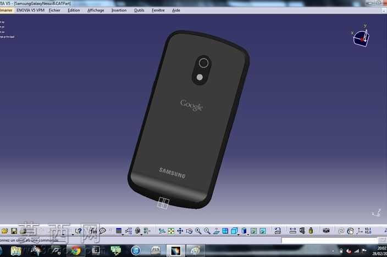Print the document via printer icon
Viewport: 387px width, 257px height.
[x=23, y=231]
